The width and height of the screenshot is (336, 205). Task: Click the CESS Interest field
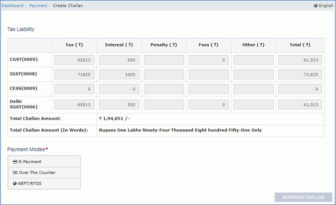click(119, 89)
